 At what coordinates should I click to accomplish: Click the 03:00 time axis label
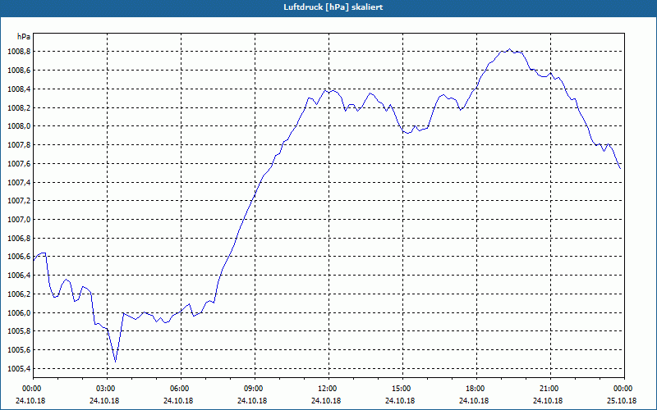click(107, 389)
